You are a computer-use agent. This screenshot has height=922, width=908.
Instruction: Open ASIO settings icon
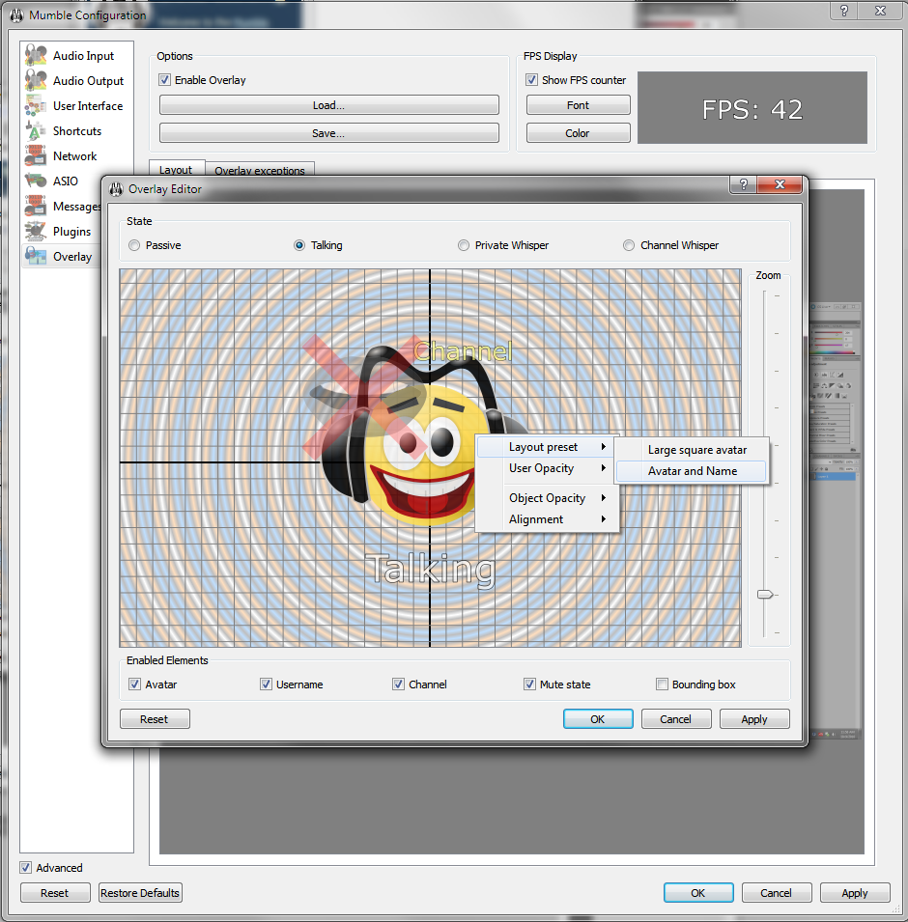36,181
